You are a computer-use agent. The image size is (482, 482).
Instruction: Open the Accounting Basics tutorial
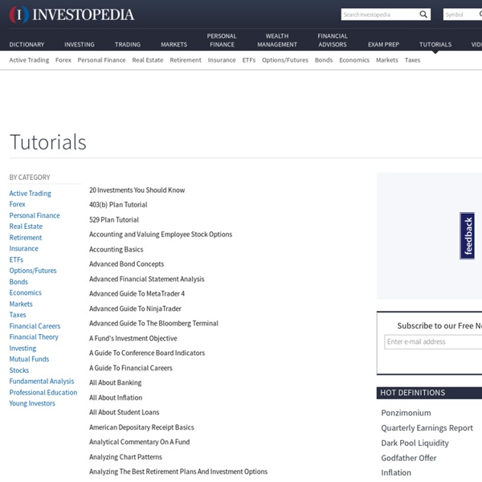116,249
